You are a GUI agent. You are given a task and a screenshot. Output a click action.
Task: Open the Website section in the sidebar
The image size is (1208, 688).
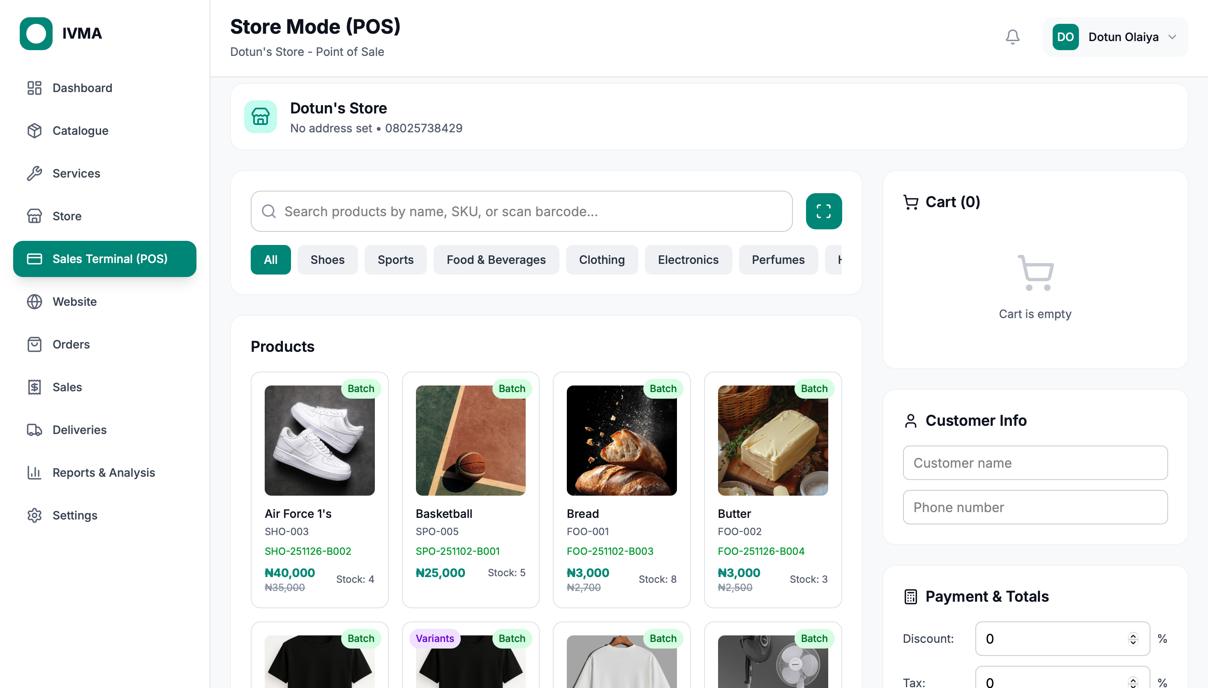(x=74, y=302)
